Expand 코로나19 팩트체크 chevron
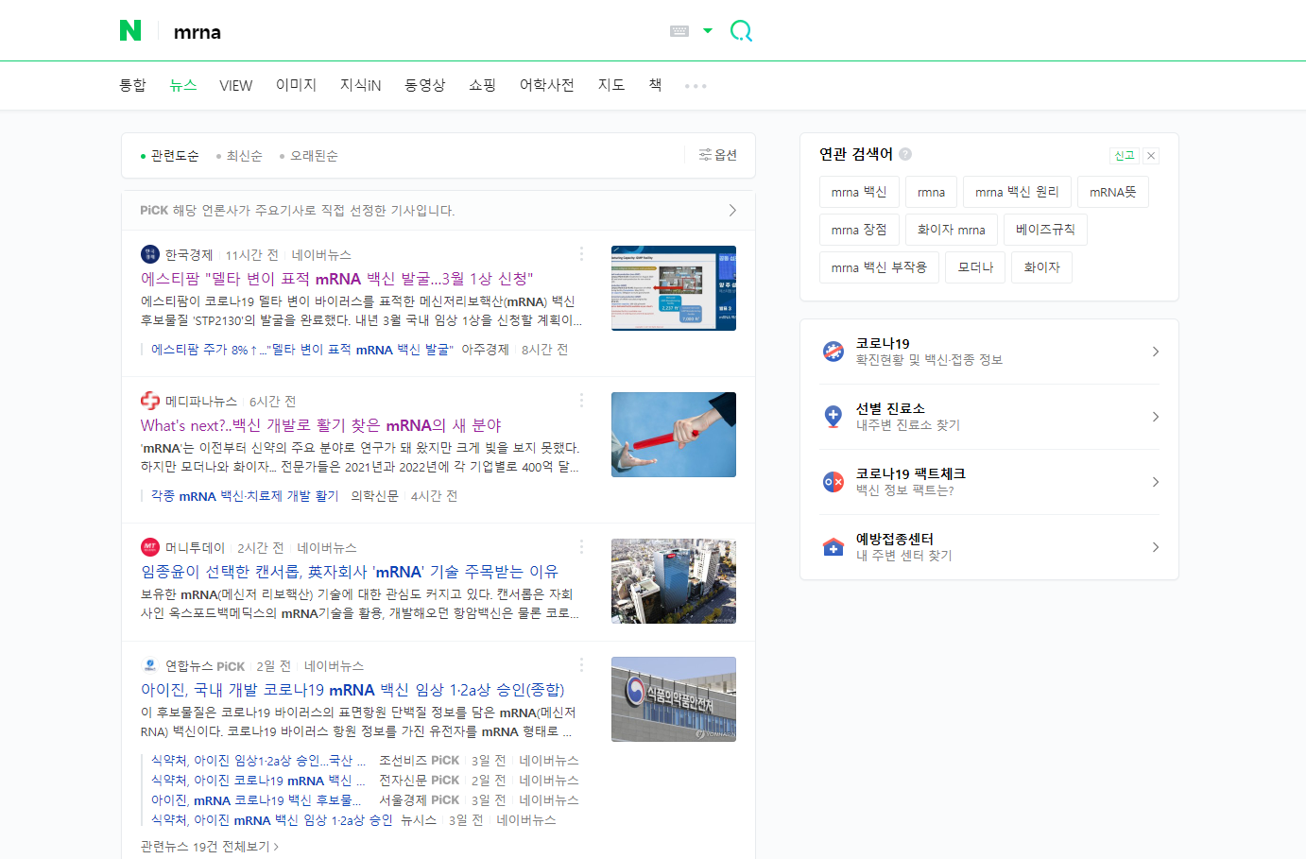The width and height of the screenshot is (1306, 859). [1155, 482]
